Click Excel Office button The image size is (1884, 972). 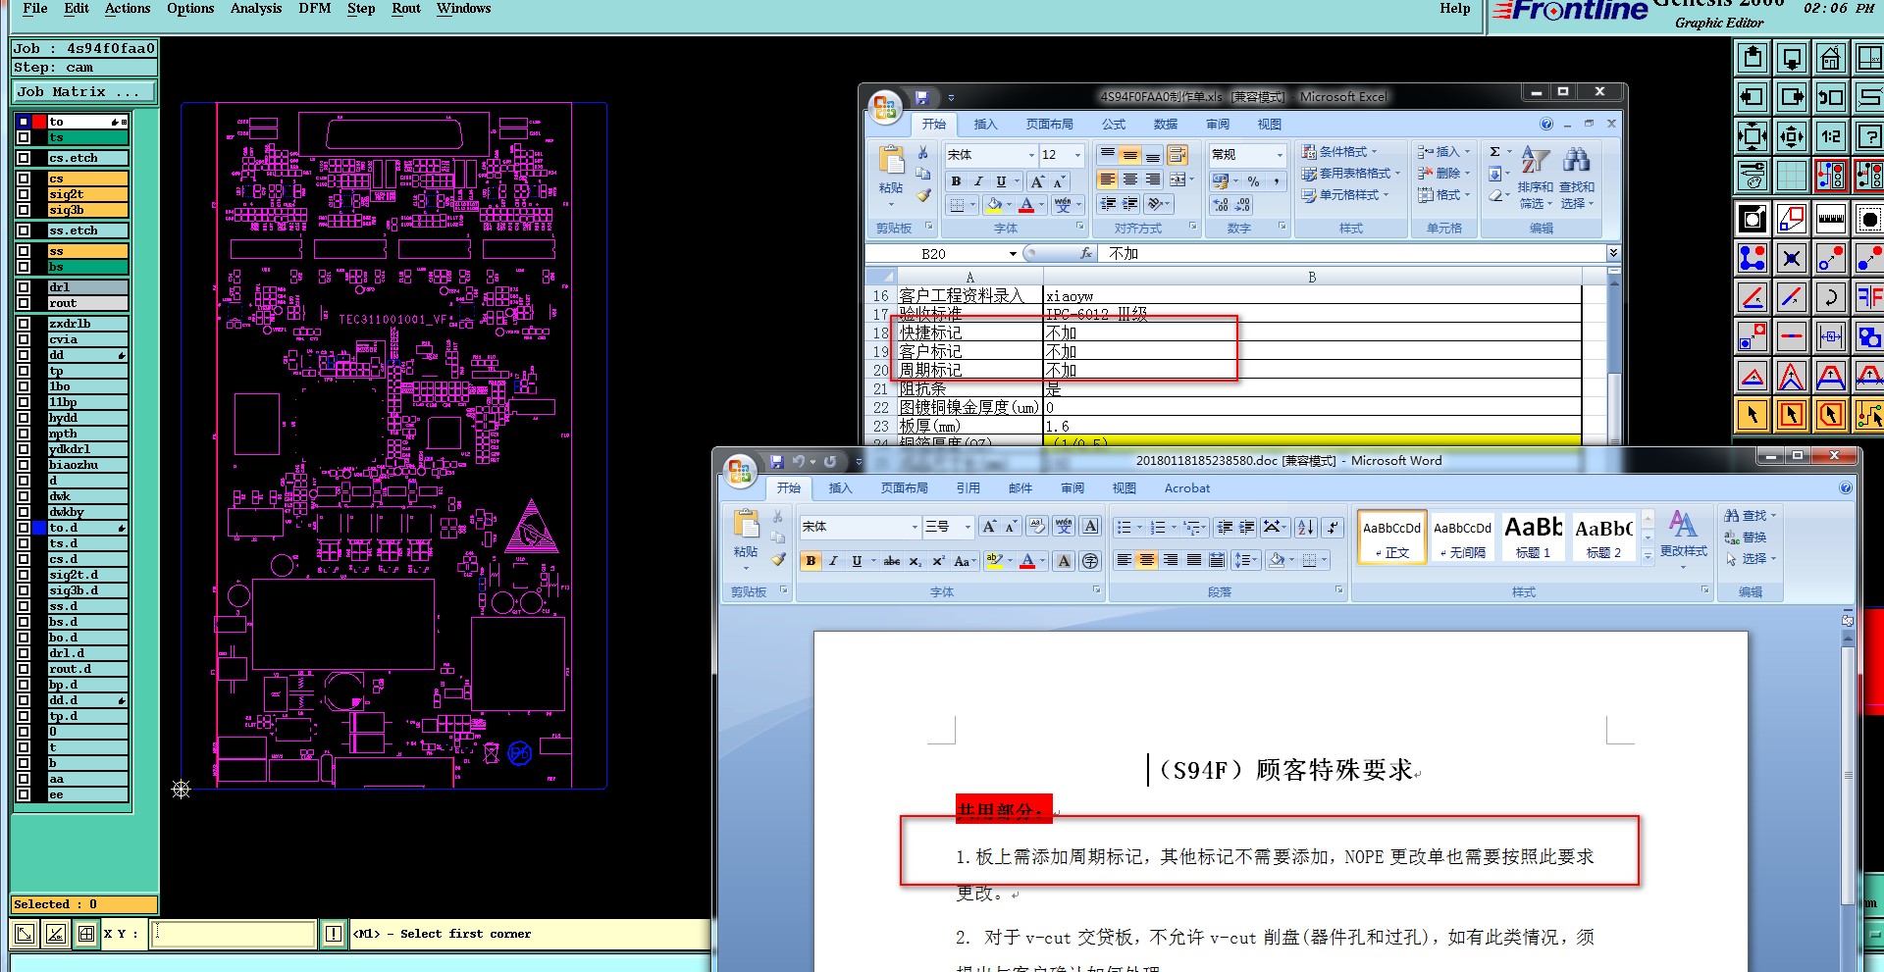point(885,107)
